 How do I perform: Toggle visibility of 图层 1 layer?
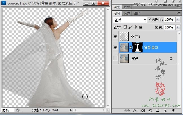point(115,36)
